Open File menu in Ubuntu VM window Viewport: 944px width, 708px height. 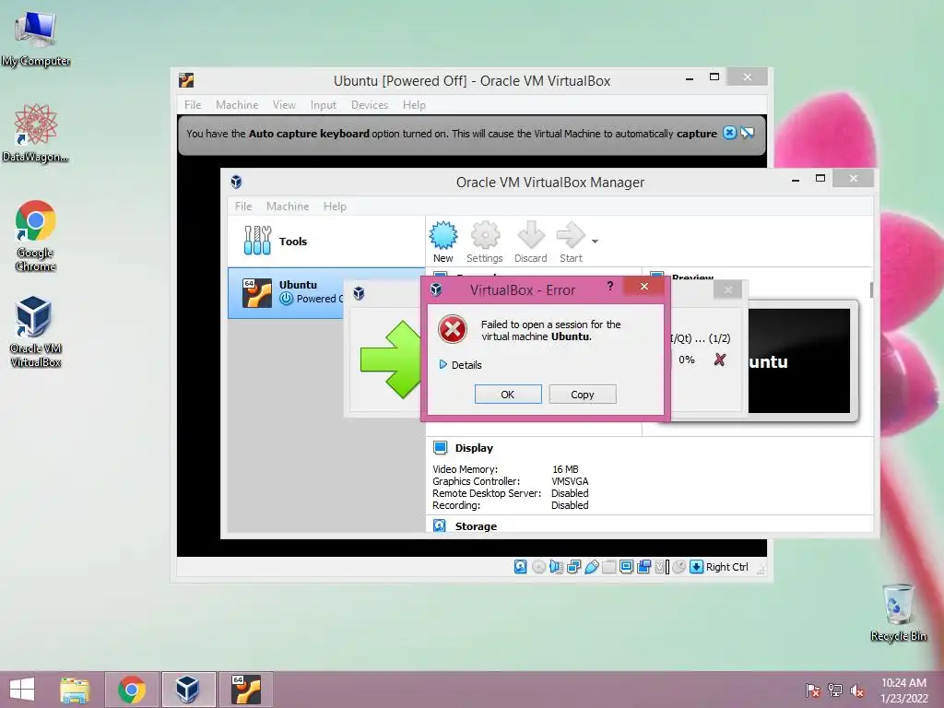point(193,105)
